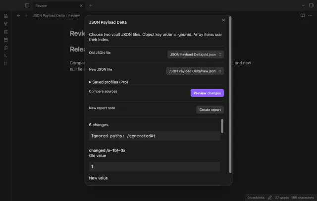317x201 pixels.
Task: Click the '27 words' status item
Action: click(x=282, y=198)
